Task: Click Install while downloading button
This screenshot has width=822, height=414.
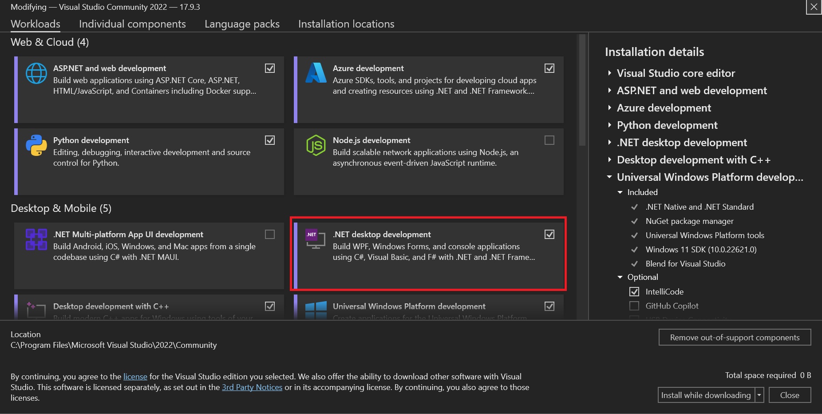Action: 706,395
